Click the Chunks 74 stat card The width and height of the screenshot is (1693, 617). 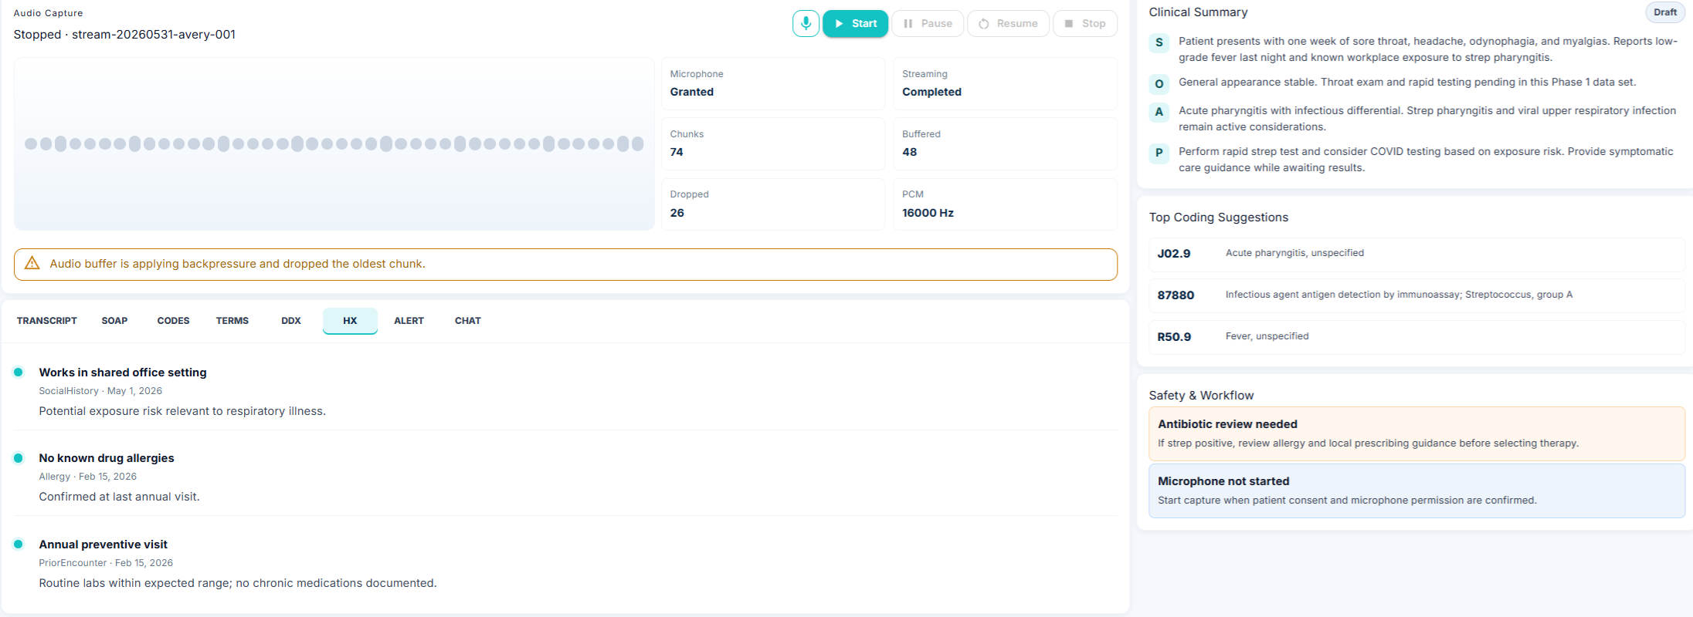(773, 143)
